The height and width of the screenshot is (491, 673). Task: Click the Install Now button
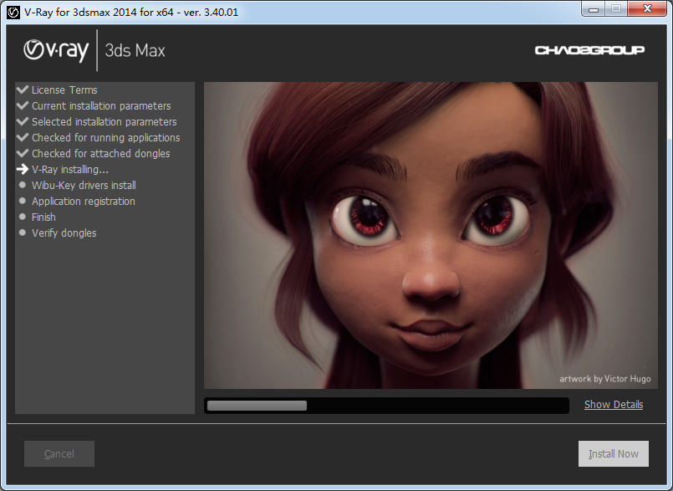pos(613,454)
